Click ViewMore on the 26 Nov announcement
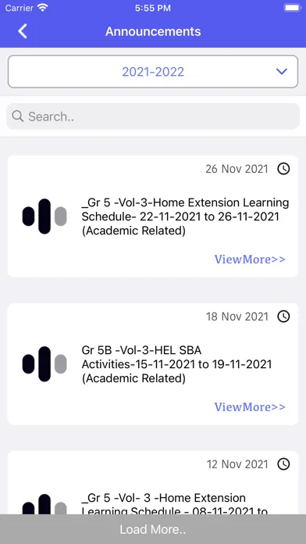This screenshot has width=306, height=544. coord(250,259)
